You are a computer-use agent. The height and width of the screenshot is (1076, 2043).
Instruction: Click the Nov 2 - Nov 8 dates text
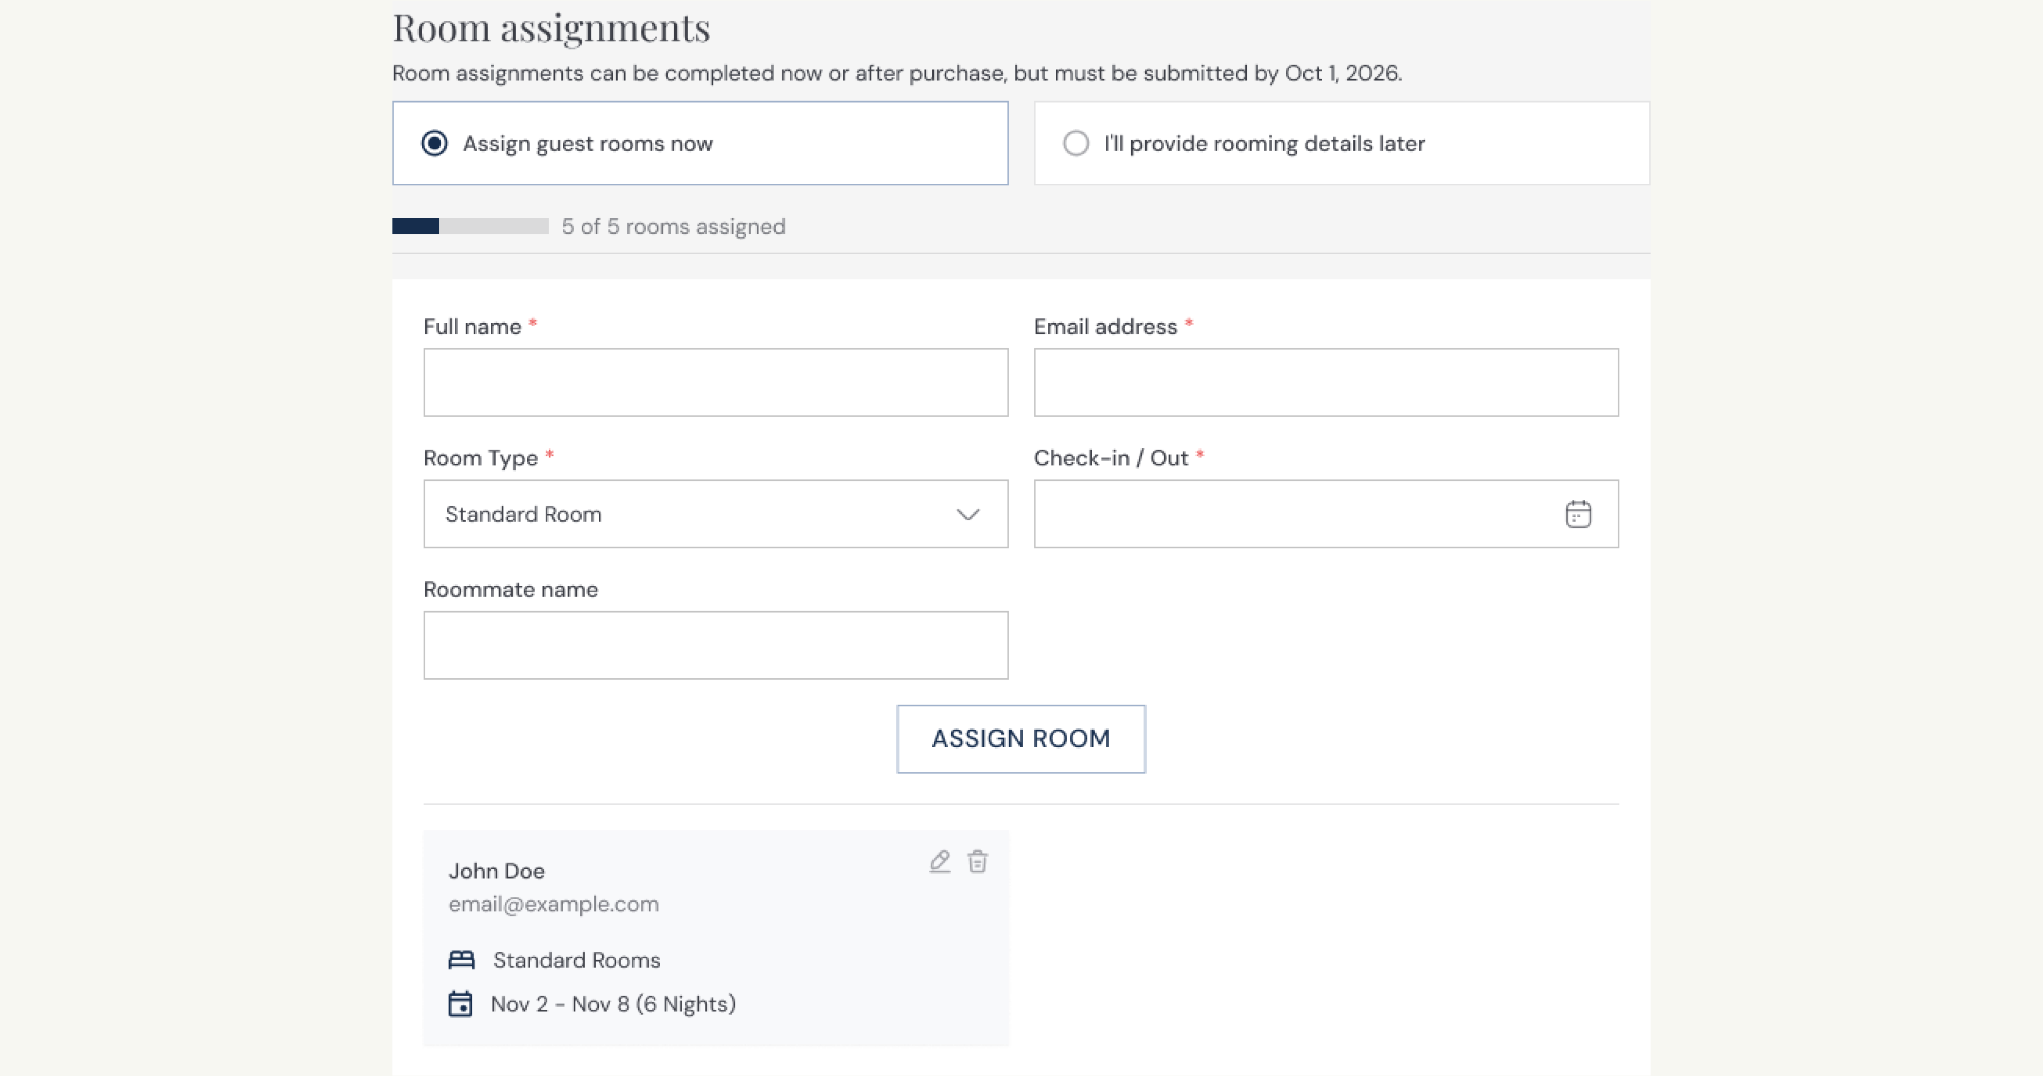click(x=613, y=1004)
